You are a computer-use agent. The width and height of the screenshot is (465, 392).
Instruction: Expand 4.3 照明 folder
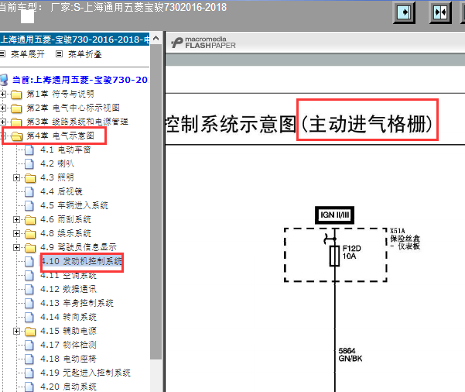point(16,178)
